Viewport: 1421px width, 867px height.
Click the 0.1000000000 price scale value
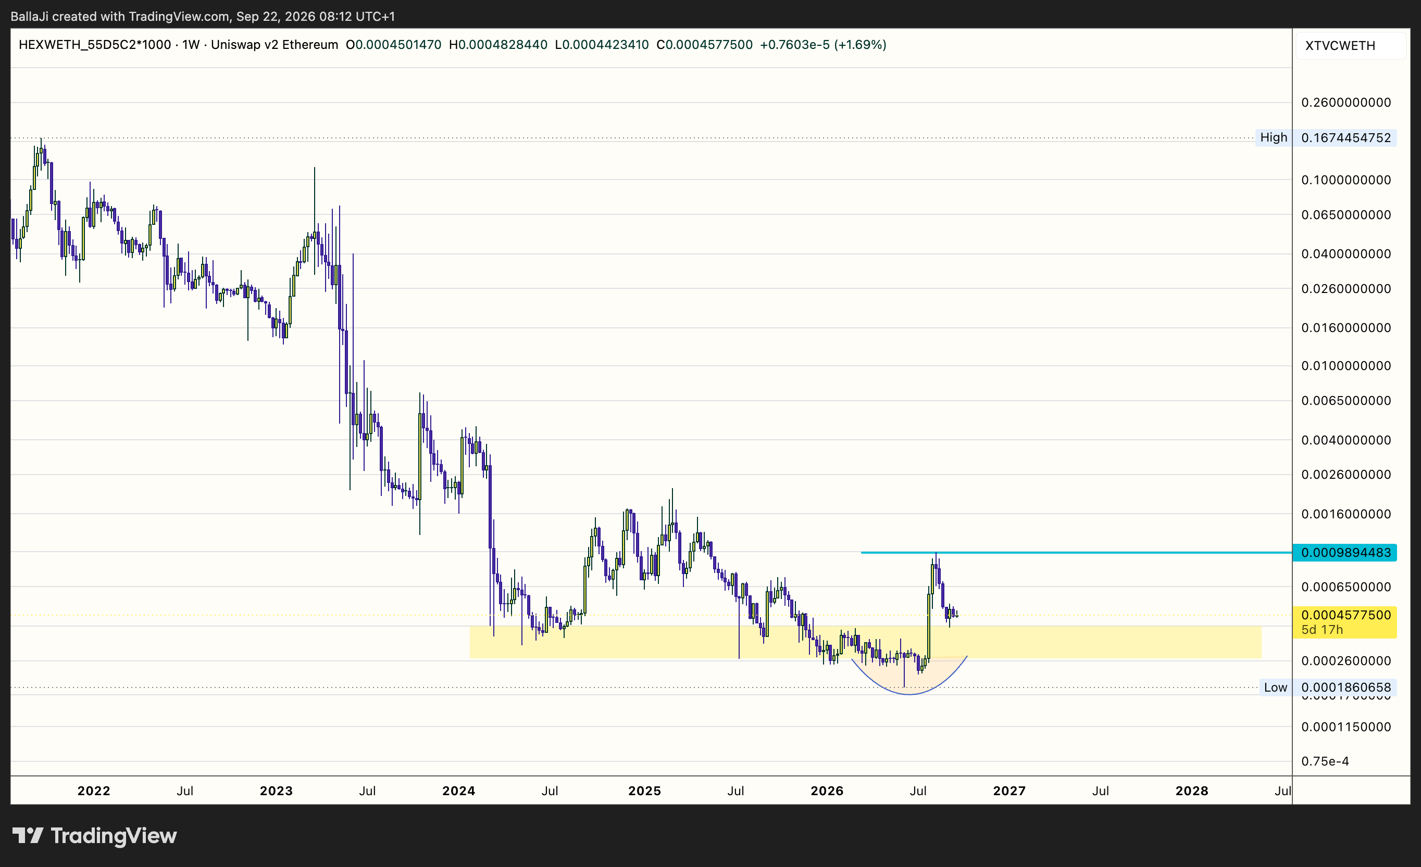(1346, 180)
